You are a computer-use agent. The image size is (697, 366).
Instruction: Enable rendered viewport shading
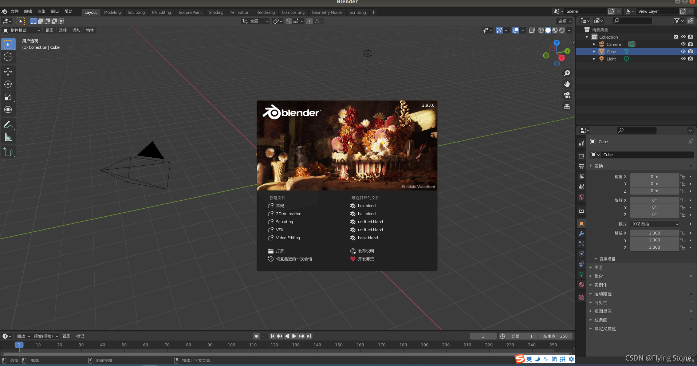click(x=562, y=30)
